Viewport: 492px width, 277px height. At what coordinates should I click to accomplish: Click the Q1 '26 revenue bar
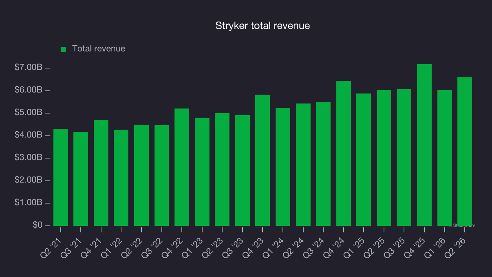[x=445, y=158]
